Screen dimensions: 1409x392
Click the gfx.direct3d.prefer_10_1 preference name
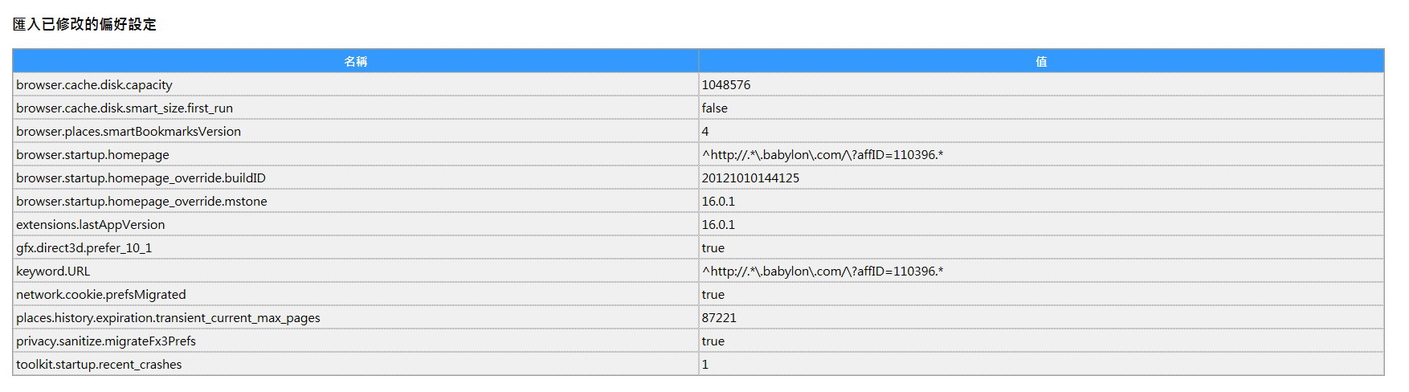click(84, 248)
